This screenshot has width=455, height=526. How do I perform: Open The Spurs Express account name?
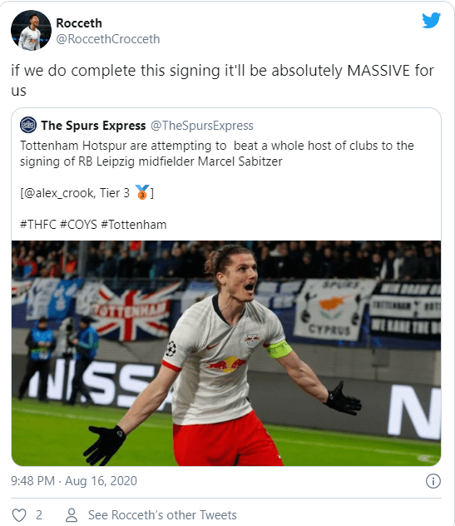(x=93, y=126)
